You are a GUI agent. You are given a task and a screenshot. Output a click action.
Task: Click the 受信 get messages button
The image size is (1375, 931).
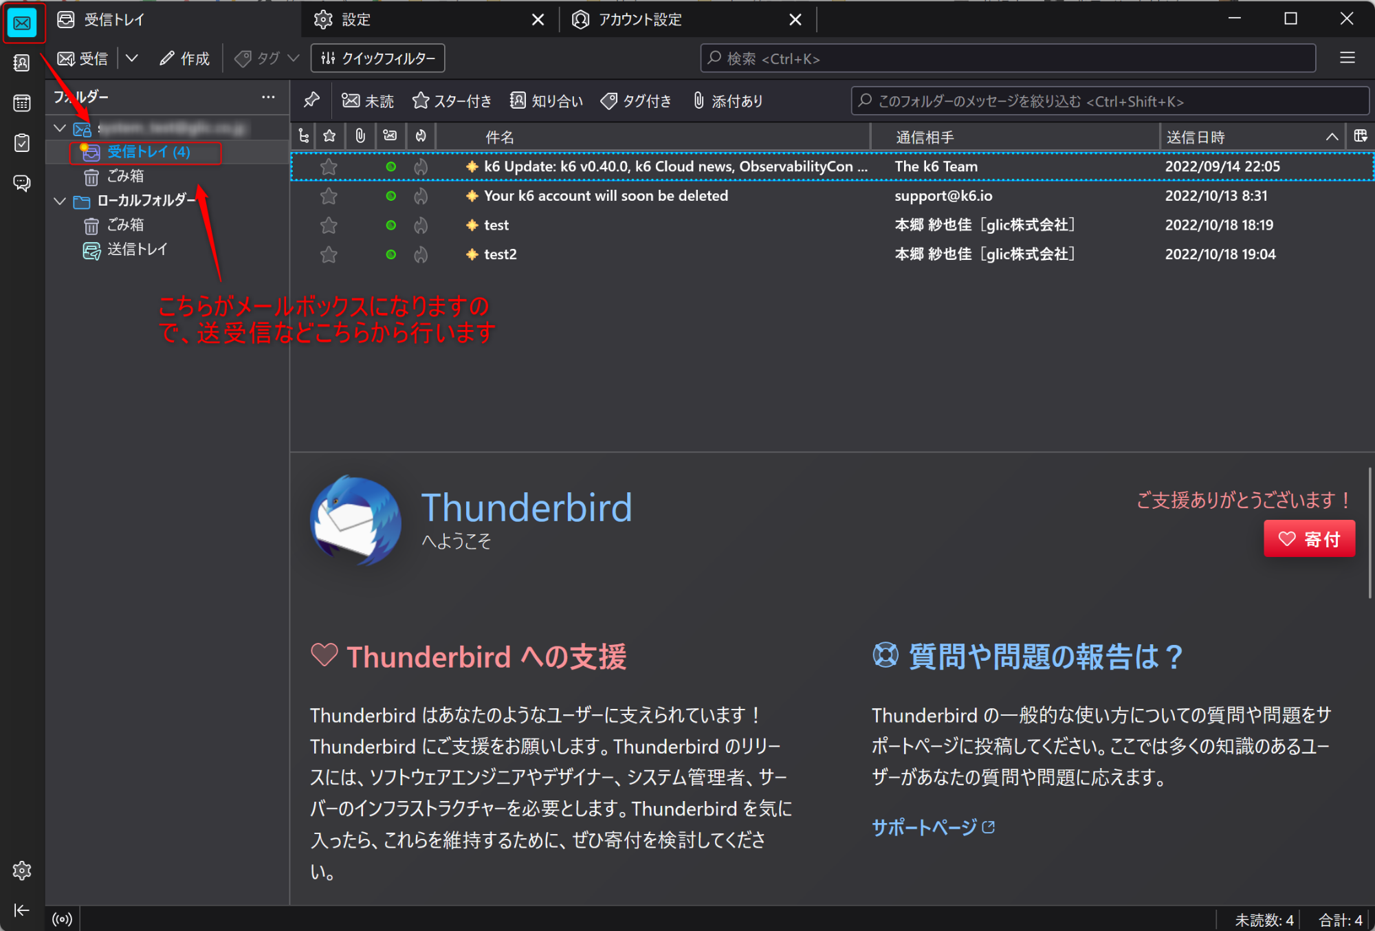pos(82,58)
